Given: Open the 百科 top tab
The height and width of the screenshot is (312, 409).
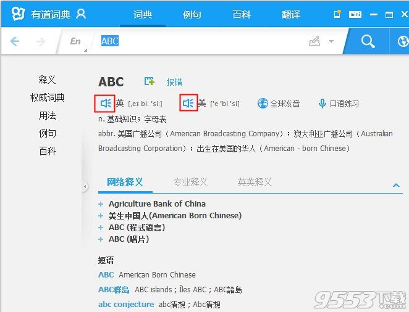Looking at the screenshot, I should click(x=242, y=14).
